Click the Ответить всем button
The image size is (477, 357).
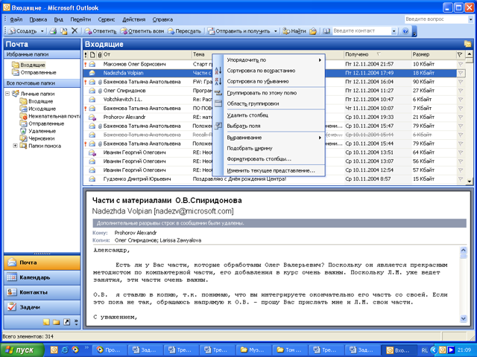click(x=142, y=31)
